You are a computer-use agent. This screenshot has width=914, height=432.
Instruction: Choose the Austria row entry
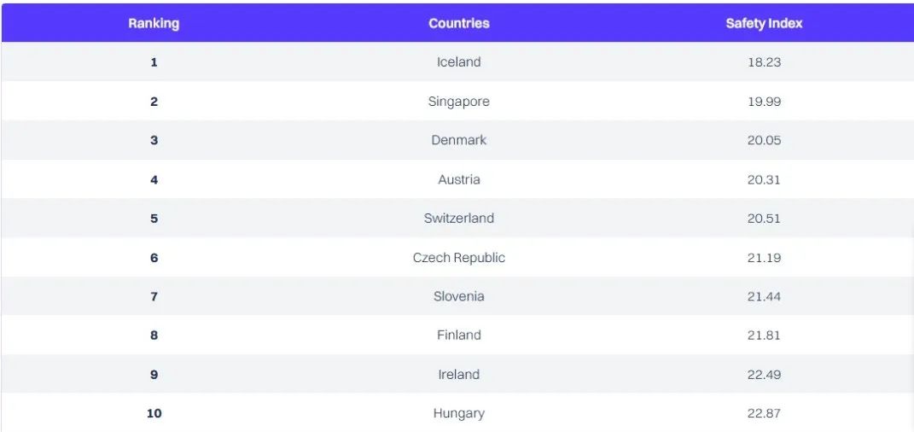[459, 179]
